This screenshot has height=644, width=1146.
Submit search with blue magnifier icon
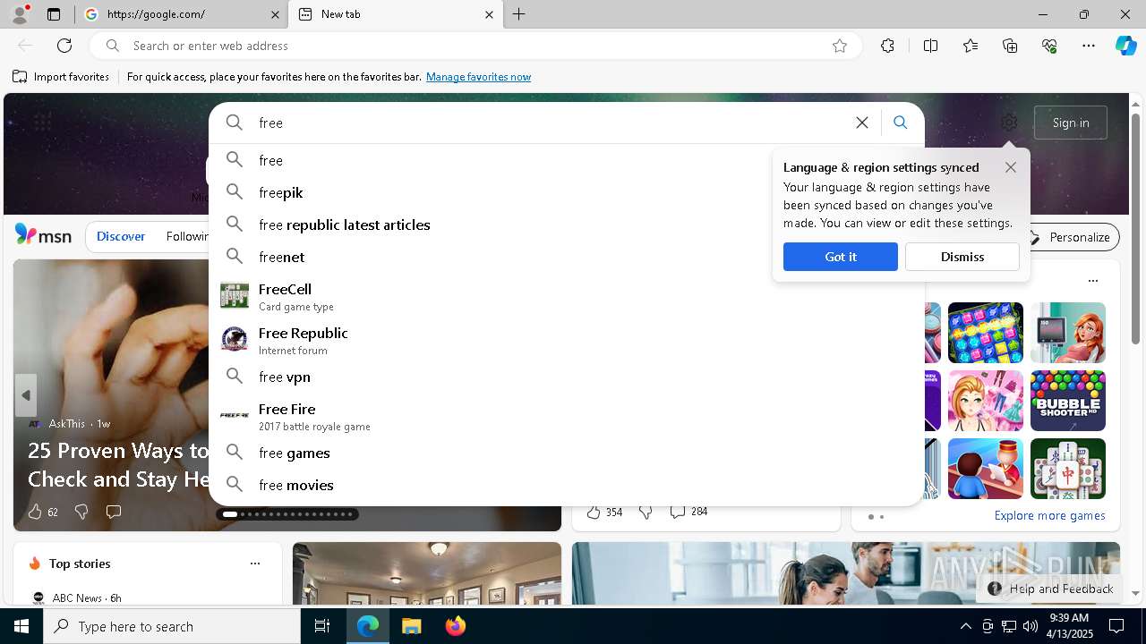point(901,123)
